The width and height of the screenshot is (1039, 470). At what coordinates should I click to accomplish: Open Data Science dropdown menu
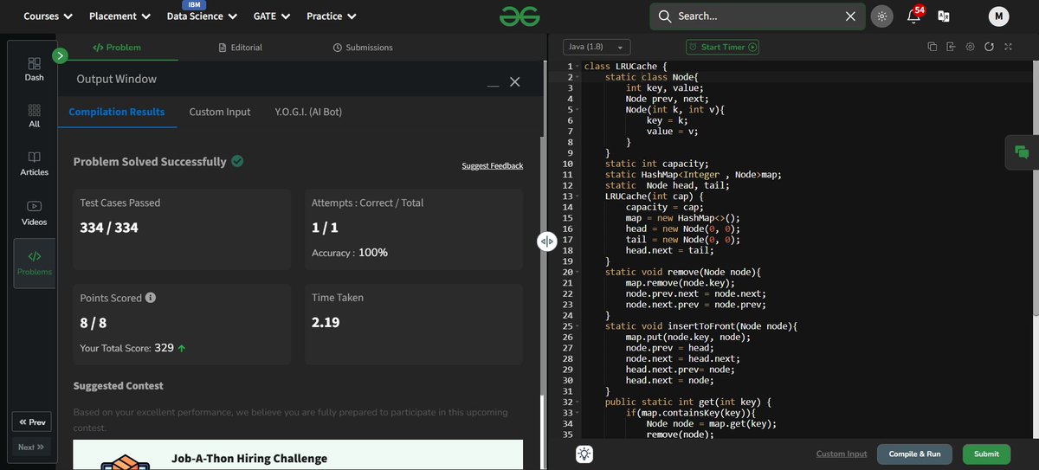point(200,16)
